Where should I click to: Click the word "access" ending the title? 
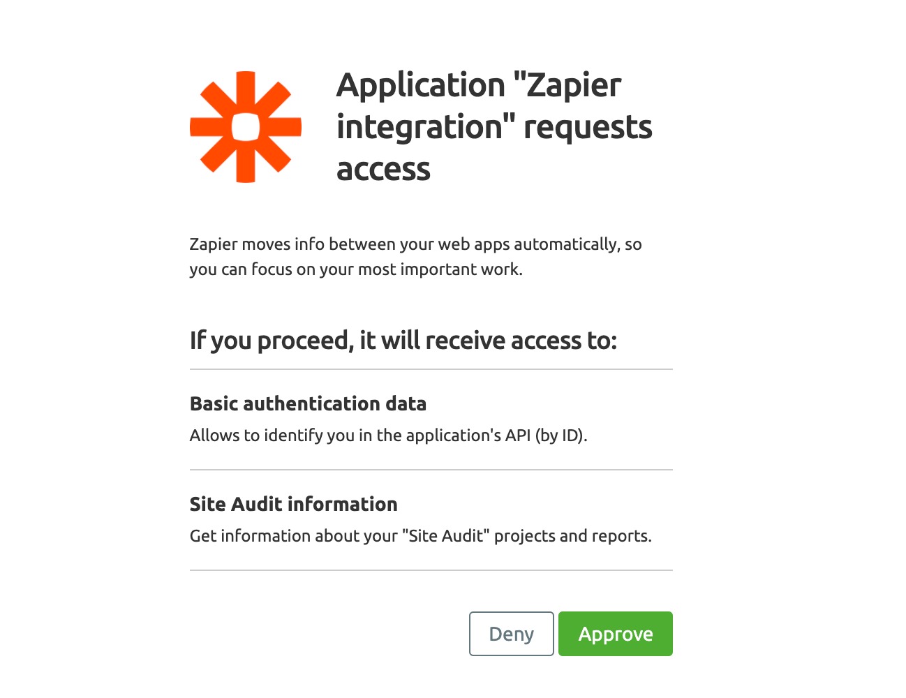(x=383, y=170)
